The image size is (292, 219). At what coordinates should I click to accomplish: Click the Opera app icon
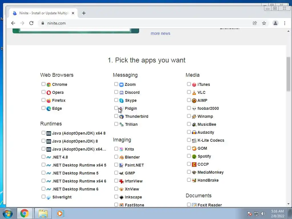pos(48,93)
